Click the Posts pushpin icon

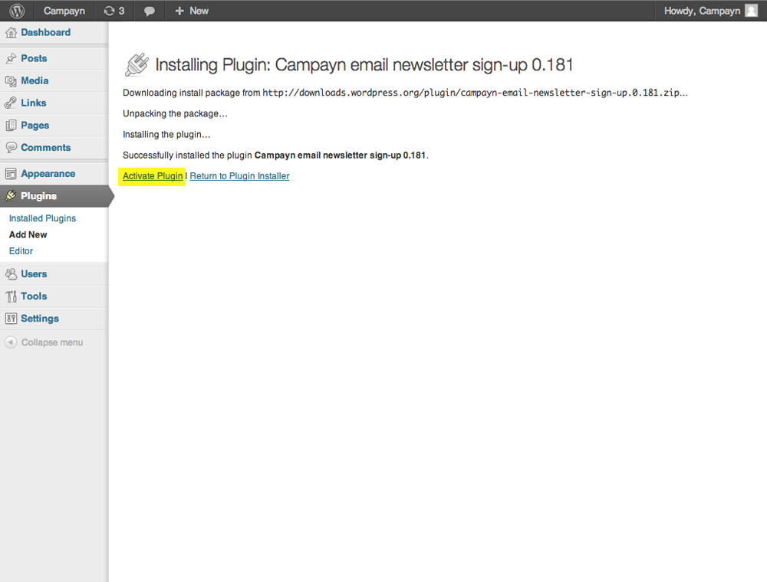click(x=11, y=59)
